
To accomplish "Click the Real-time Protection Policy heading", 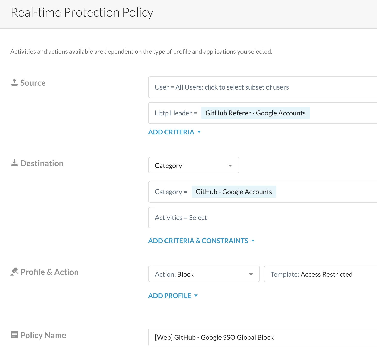I will click(x=82, y=12).
